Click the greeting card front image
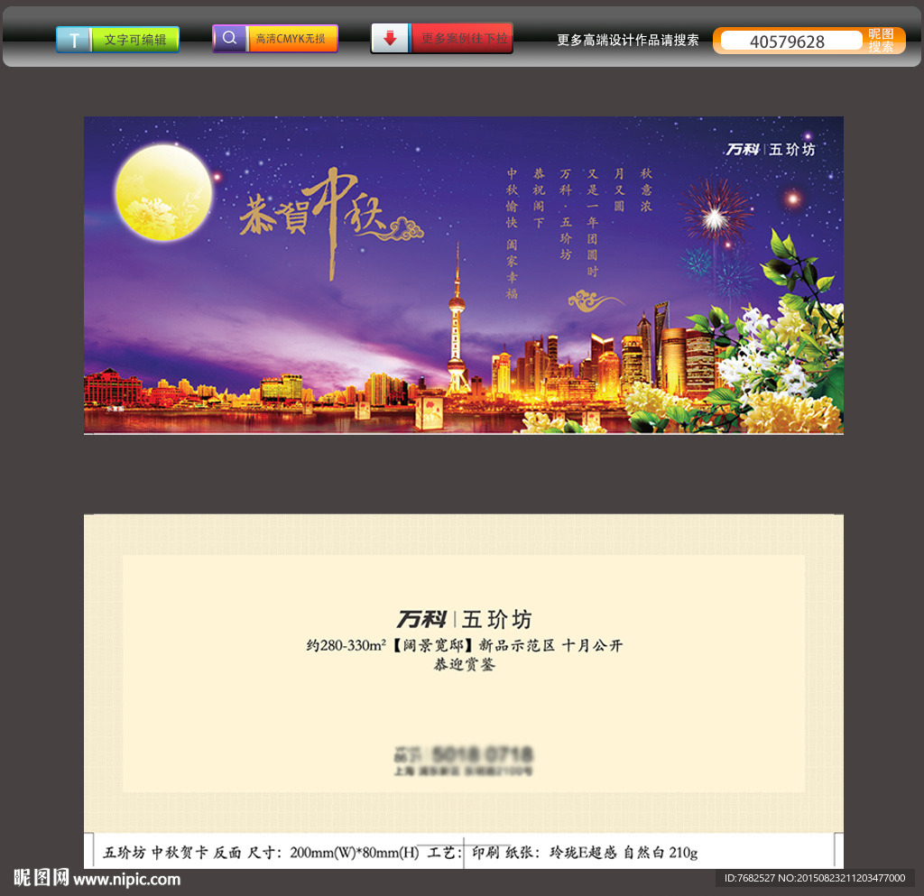924x896 pixels. tap(464, 275)
